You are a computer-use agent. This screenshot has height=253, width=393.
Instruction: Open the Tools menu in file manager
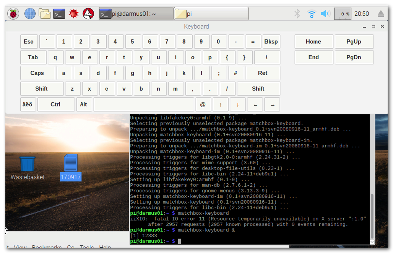(87, 247)
